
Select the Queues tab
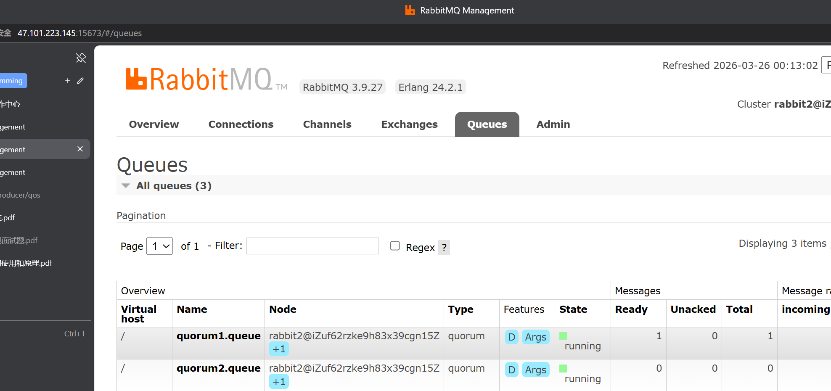click(x=487, y=124)
